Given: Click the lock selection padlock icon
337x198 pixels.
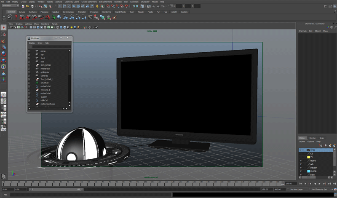Looking at the screenshot, I should (x=97, y=6).
